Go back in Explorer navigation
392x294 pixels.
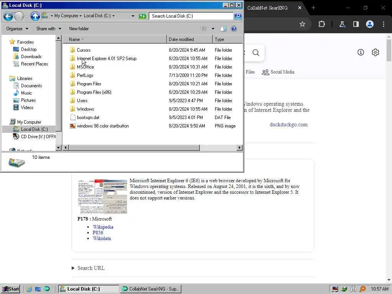(8, 16)
